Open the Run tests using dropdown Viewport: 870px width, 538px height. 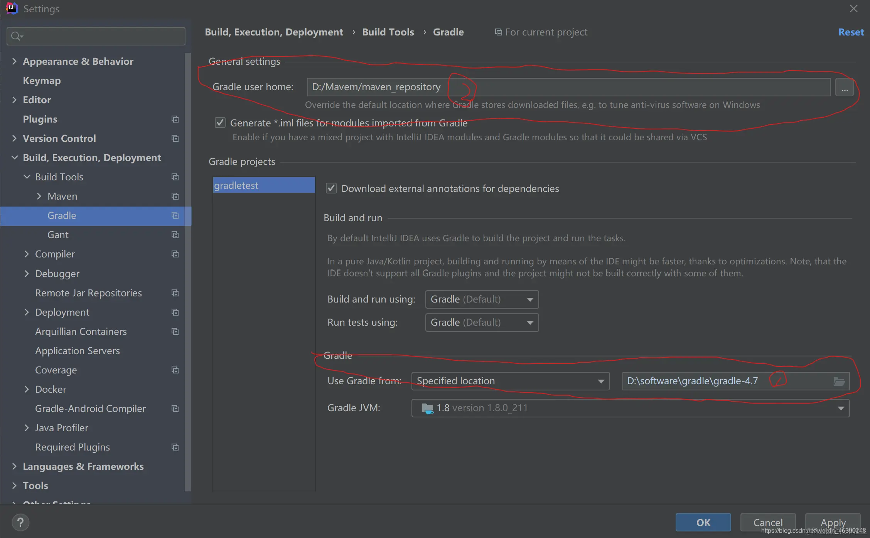point(482,323)
